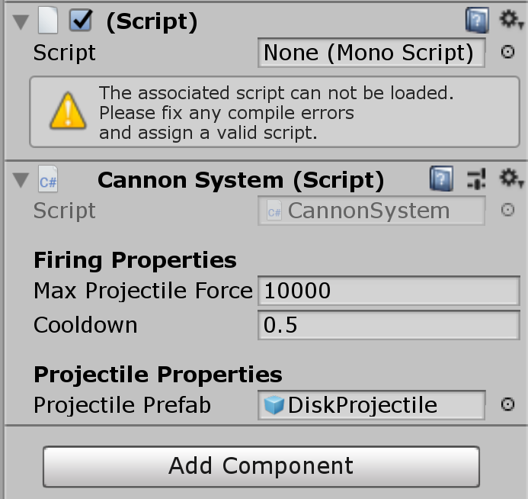Collapse the missing Script component foldout
The height and width of the screenshot is (499, 528).
pyautogui.click(x=21, y=22)
